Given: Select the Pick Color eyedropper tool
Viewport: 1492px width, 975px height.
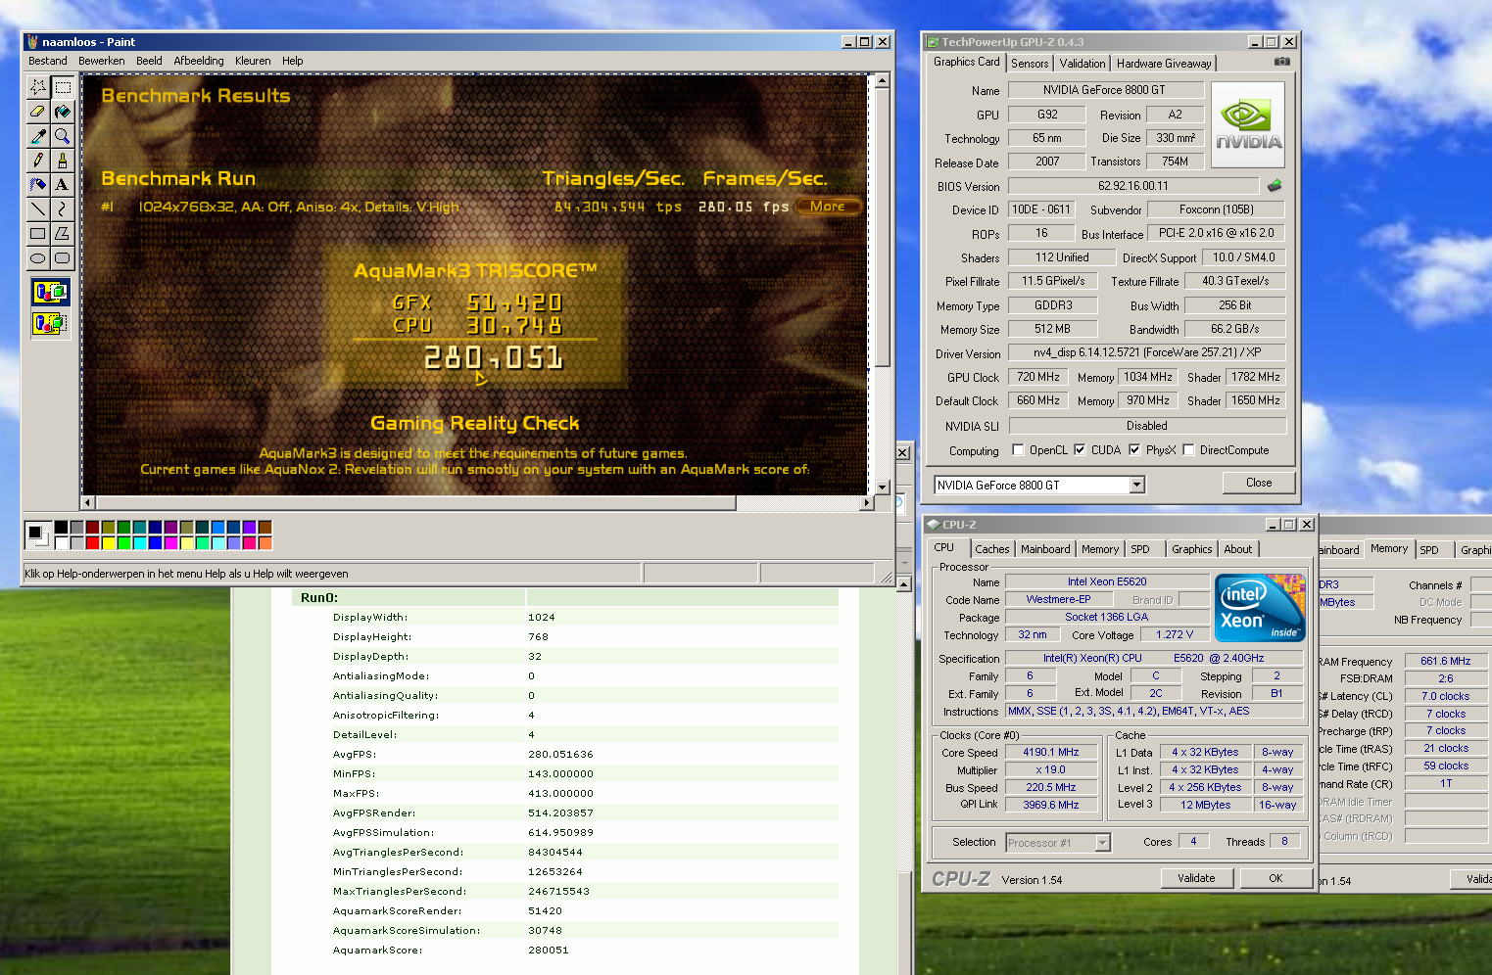Looking at the screenshot, I should (38, 136).
